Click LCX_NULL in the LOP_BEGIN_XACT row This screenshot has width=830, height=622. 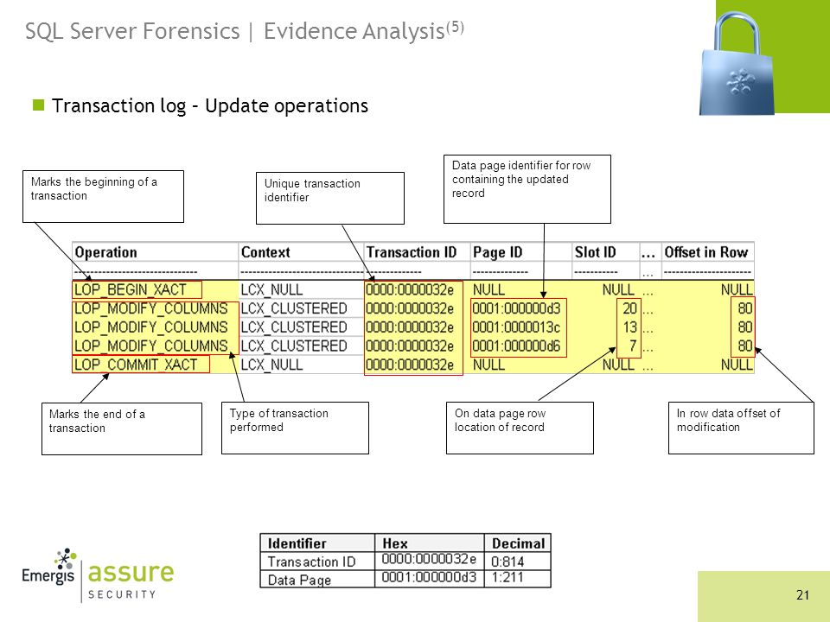coord(271,290)
